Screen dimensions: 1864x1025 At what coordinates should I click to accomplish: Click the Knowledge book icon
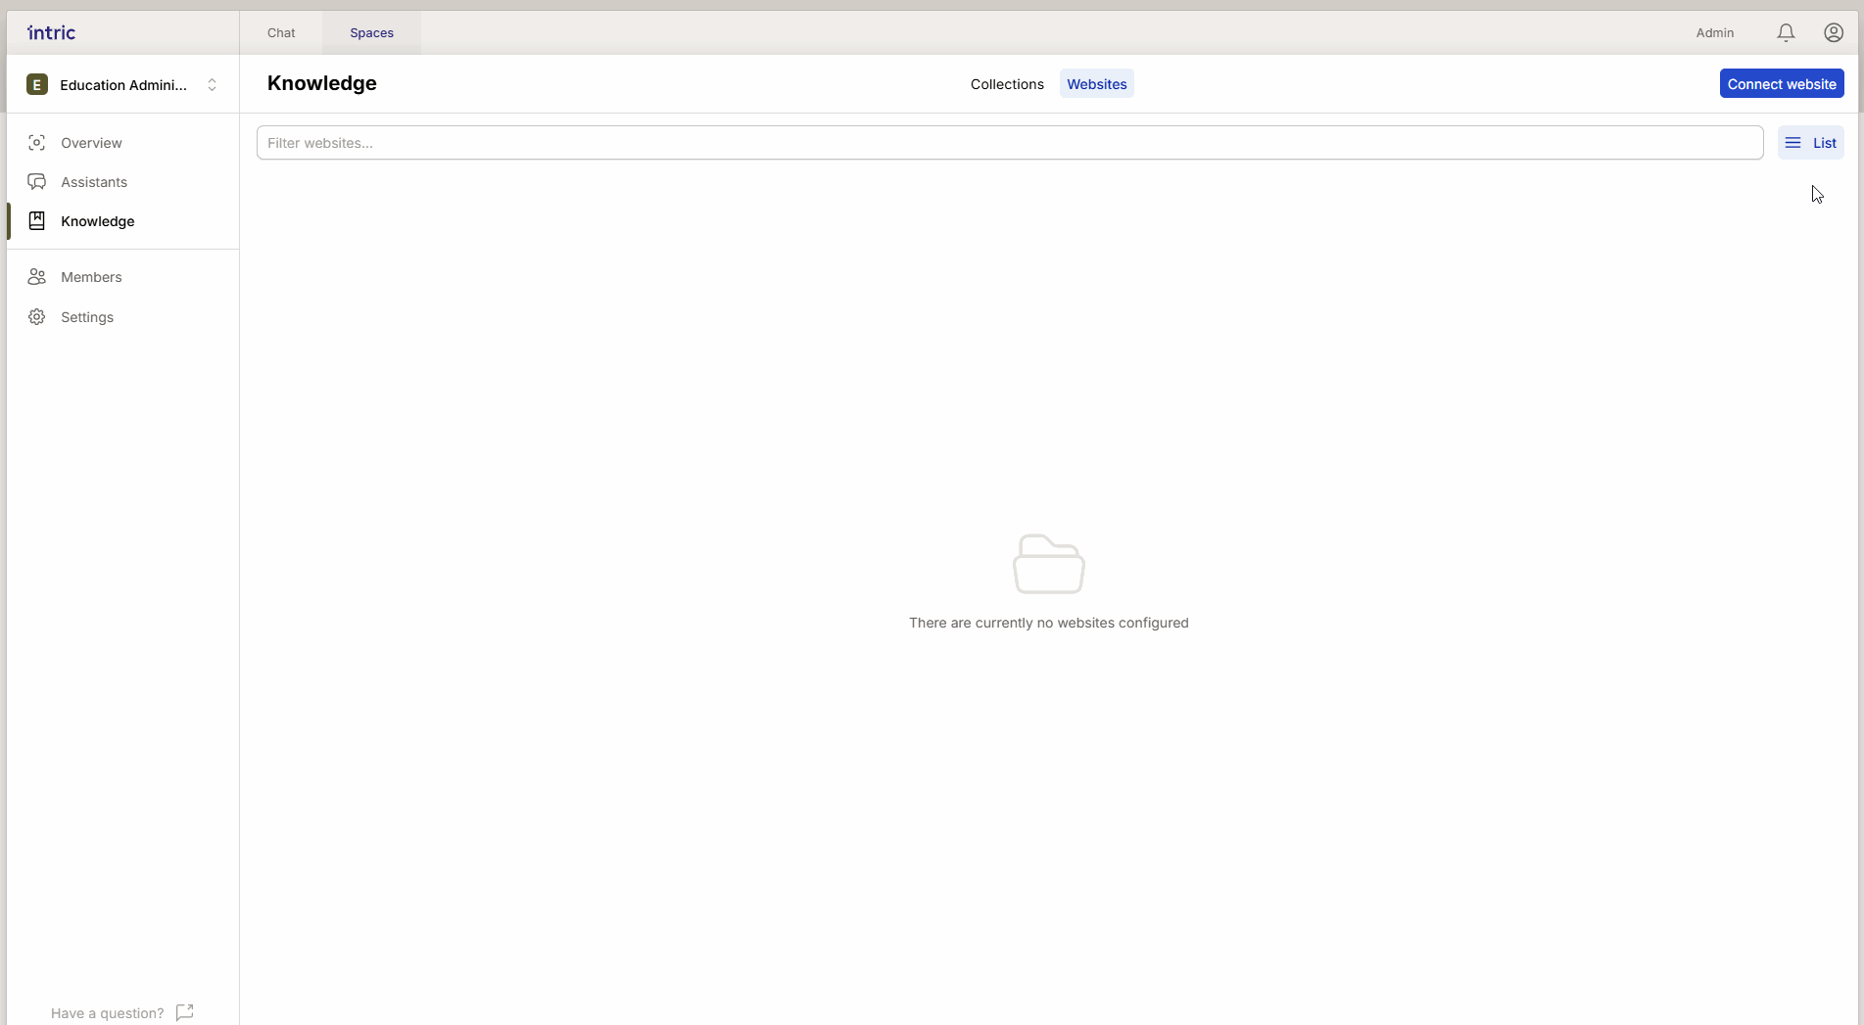click(36, 221)
